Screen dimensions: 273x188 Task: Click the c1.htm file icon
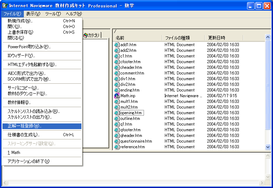point(117,56)
